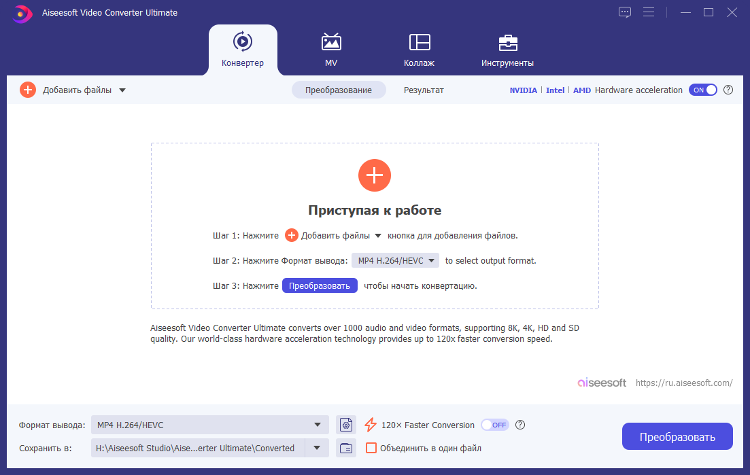Turn off Hardware acceleration switch

click(x=702, y=90)
